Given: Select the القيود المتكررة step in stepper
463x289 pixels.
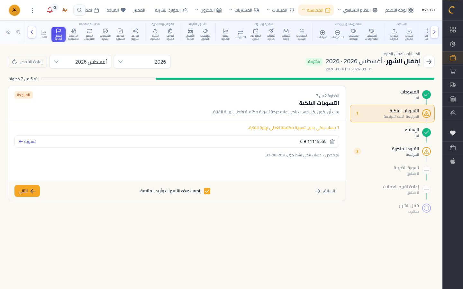Looking at the screenshot, I should pos(392,152).
